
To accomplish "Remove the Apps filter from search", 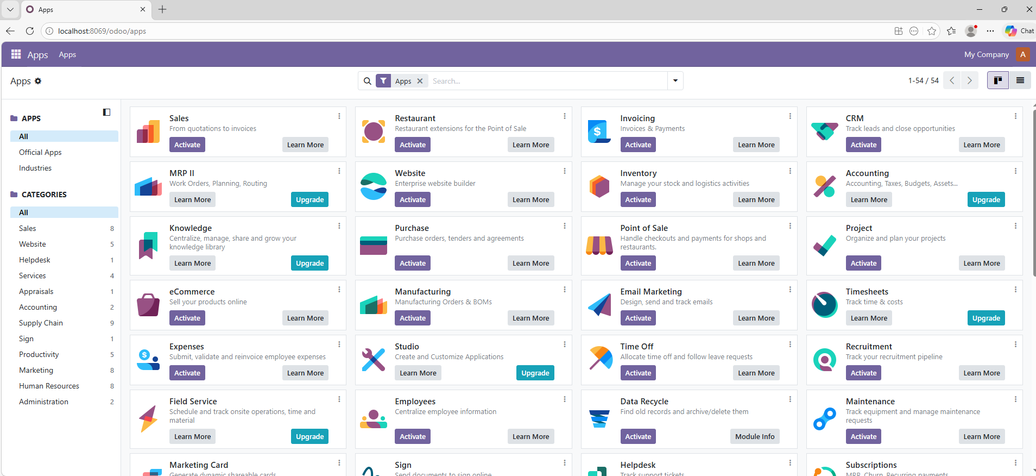I will coord(420,81).
